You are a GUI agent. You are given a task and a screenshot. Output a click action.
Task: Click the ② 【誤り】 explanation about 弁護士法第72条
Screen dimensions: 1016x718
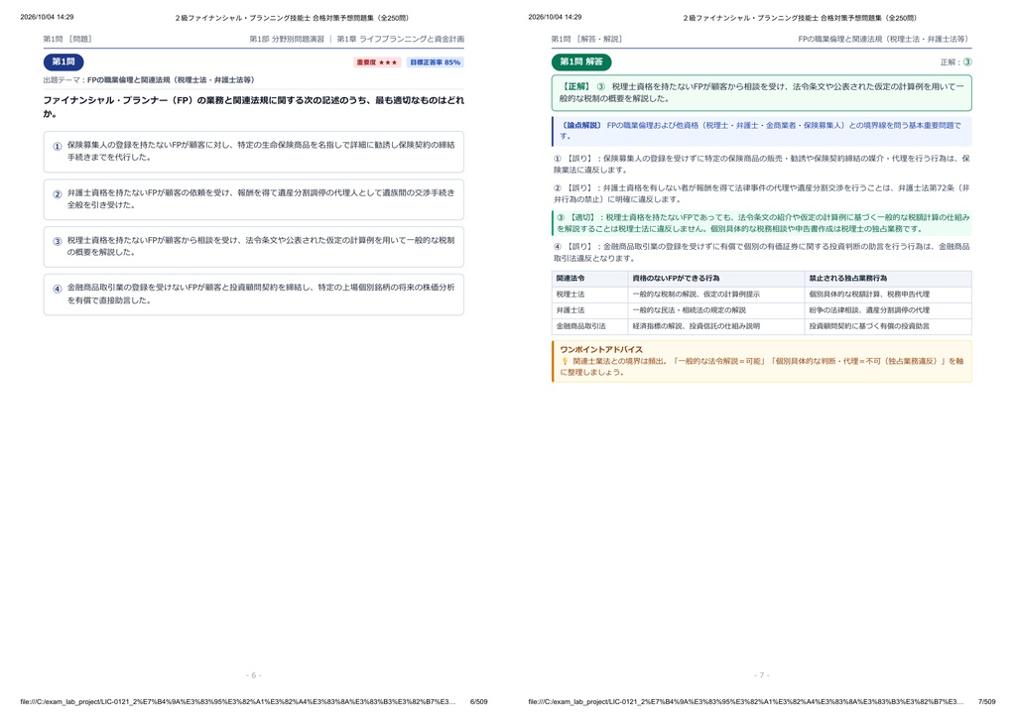(761, 193)
